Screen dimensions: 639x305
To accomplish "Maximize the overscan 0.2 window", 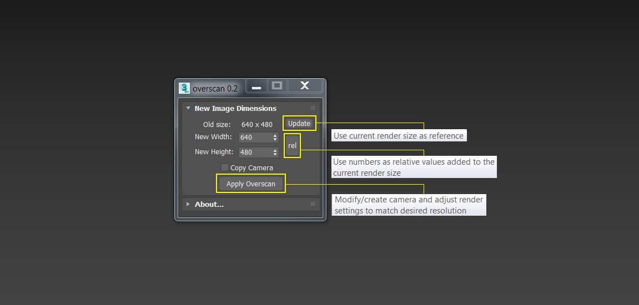I will pos(277,85).
